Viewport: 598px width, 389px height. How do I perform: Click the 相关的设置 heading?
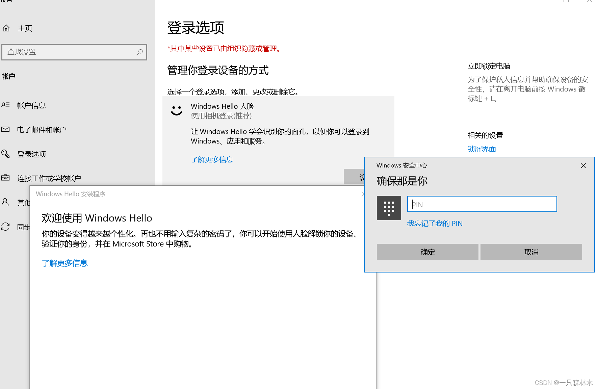pyautogui.click(x=486, y=135)
